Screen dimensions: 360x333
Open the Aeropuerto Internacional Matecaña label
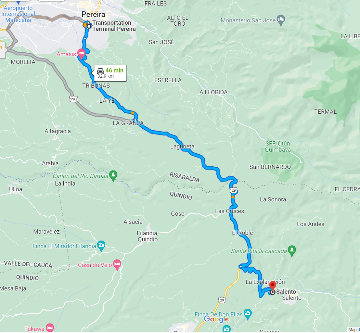(x=18, y=14)
